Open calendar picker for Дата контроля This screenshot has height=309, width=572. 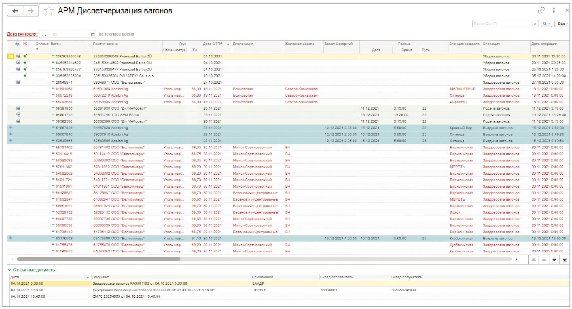pyautogui.click(x=93, y=34)
